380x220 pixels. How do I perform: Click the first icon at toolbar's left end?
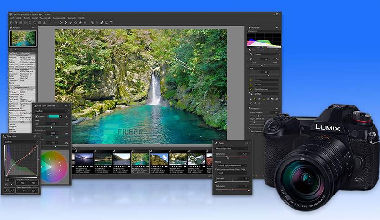pyautogui.click(x=11, y=23)
